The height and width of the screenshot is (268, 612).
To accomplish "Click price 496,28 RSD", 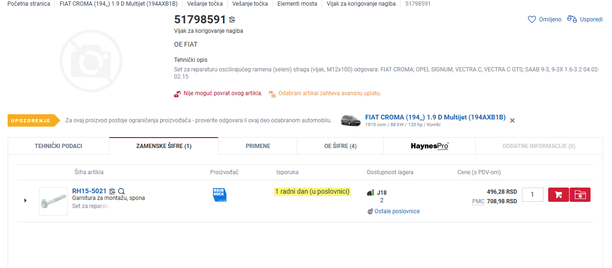I will pyautogui.click(x=502, y=192).
